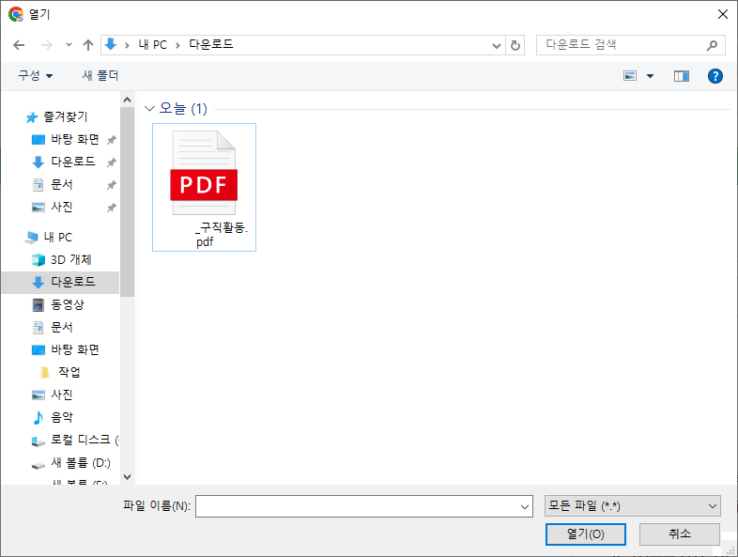Change view mode with the view icon

coord(630,76)
